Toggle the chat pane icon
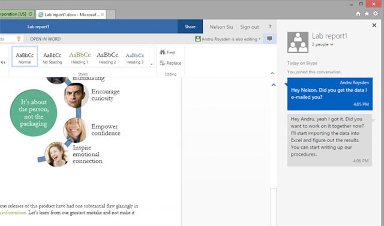 pyautogui.click(x=269, y=38)
